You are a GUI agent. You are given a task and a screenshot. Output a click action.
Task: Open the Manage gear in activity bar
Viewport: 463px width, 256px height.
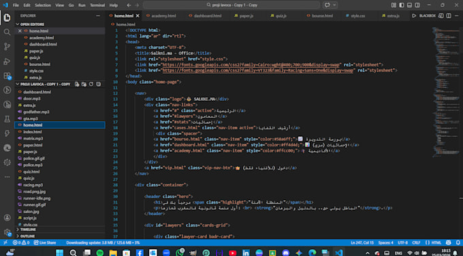[x=7, y=232]
